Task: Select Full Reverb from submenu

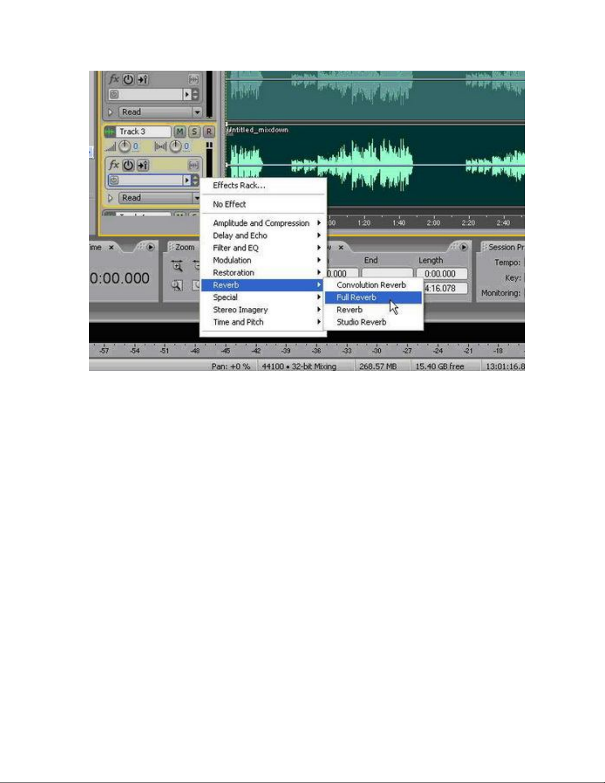Action: 357,297
